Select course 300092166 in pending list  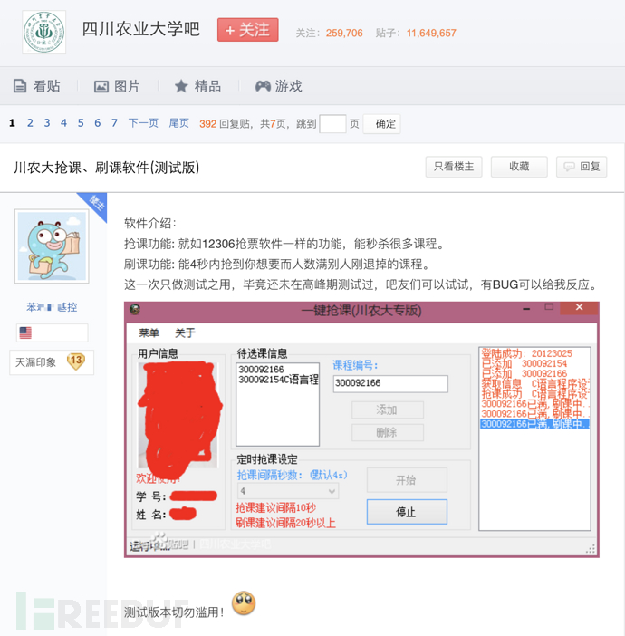[x=261, y=369]
